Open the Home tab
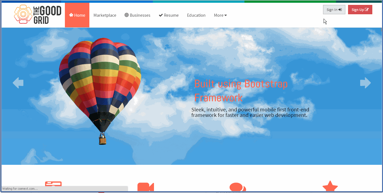 (77, 15)
